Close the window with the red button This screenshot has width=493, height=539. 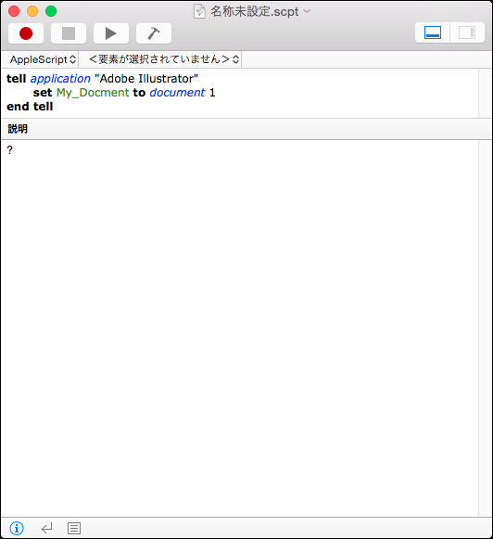14,11
